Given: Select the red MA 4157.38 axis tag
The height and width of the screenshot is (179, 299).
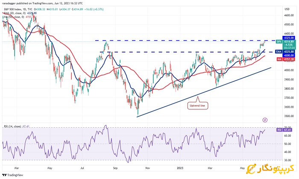Looking at the screenshot, I should [286, 59].
